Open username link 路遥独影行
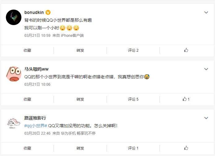 point(35,118)
